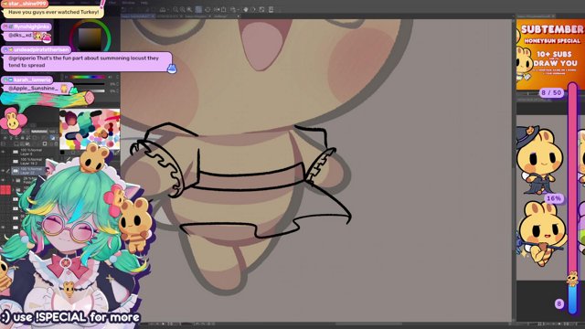Viewport: 585px width, 329px height.
Task: Expand the folder below Layer 22
Action: coord(13,180)
